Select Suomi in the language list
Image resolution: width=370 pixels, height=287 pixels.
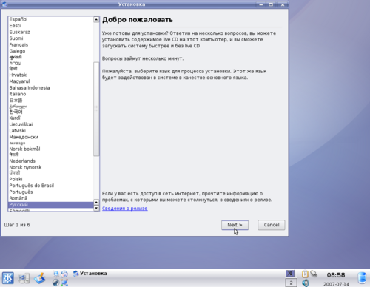pos(51,38)
